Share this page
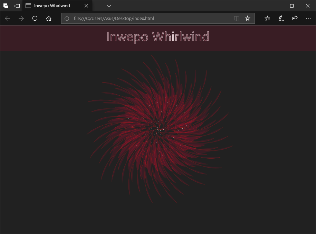 (295, 18)
